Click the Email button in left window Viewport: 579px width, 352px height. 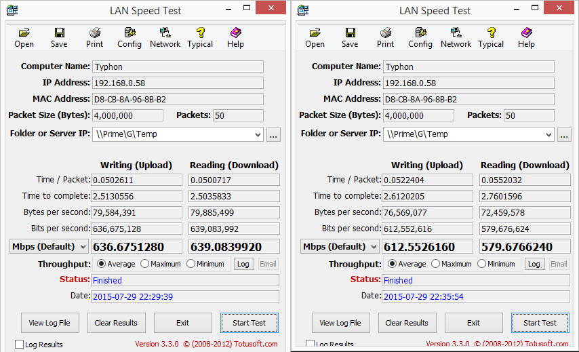[268, 264]
